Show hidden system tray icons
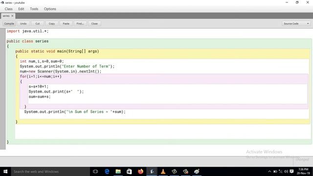The width and height of the screenshot is (313, 176). [269, 172]
